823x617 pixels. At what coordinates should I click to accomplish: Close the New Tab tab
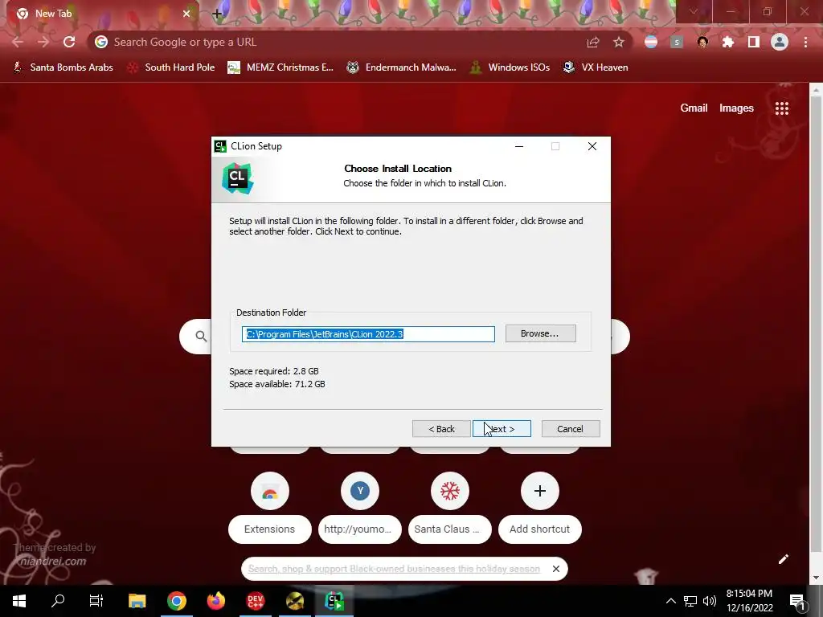186,14
